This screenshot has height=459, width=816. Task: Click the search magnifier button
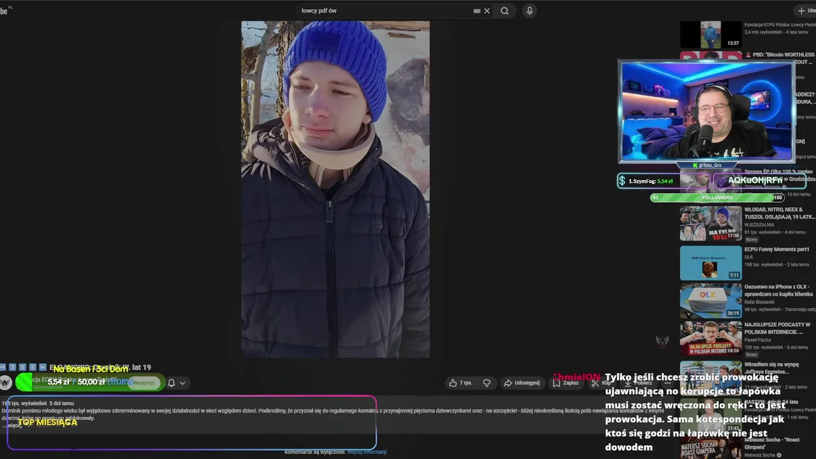[504, 11]
